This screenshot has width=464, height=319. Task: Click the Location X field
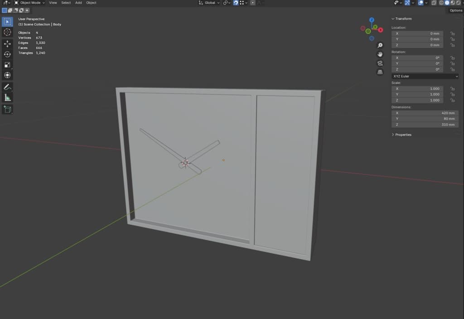pos(417,34)
